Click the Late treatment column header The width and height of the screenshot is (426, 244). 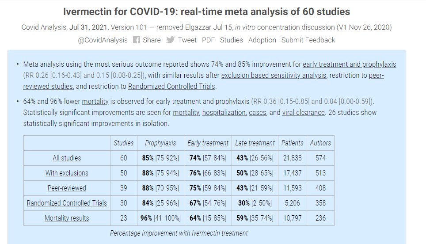[255, 143]
